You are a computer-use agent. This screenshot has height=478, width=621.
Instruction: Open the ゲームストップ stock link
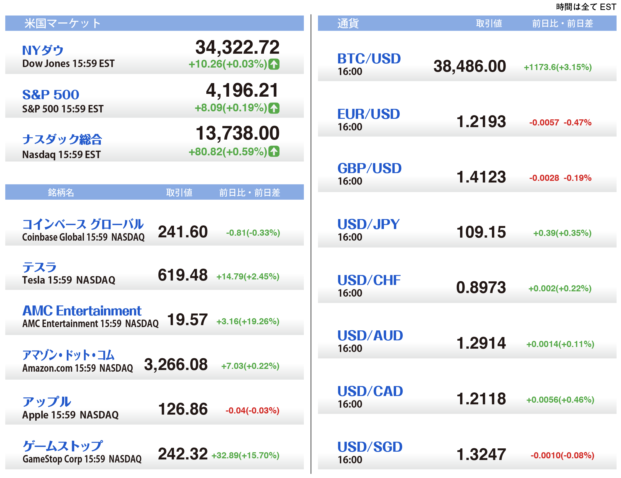pos(63,446)
